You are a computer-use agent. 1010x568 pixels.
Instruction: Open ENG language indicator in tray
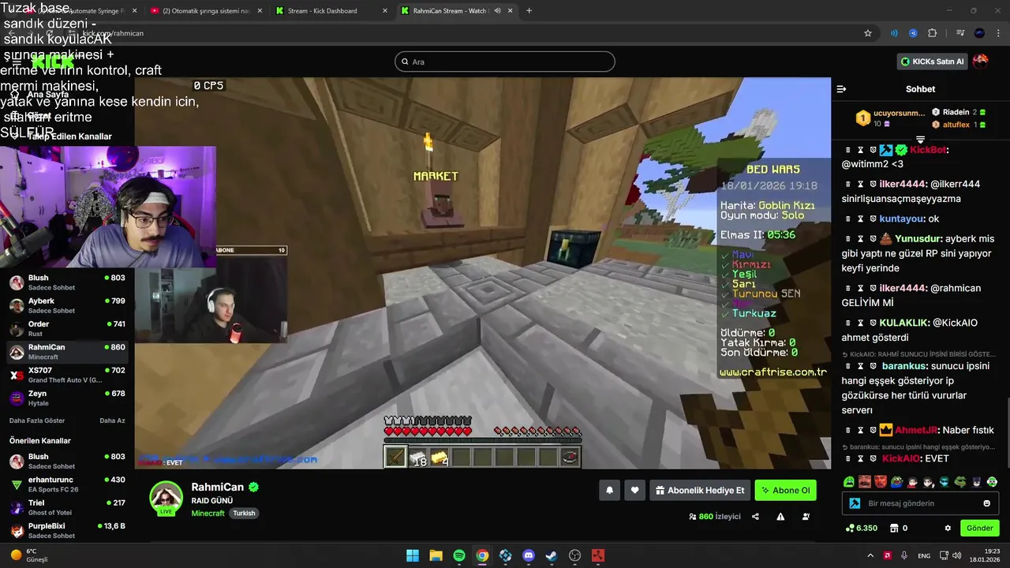[x=923, y=555]
